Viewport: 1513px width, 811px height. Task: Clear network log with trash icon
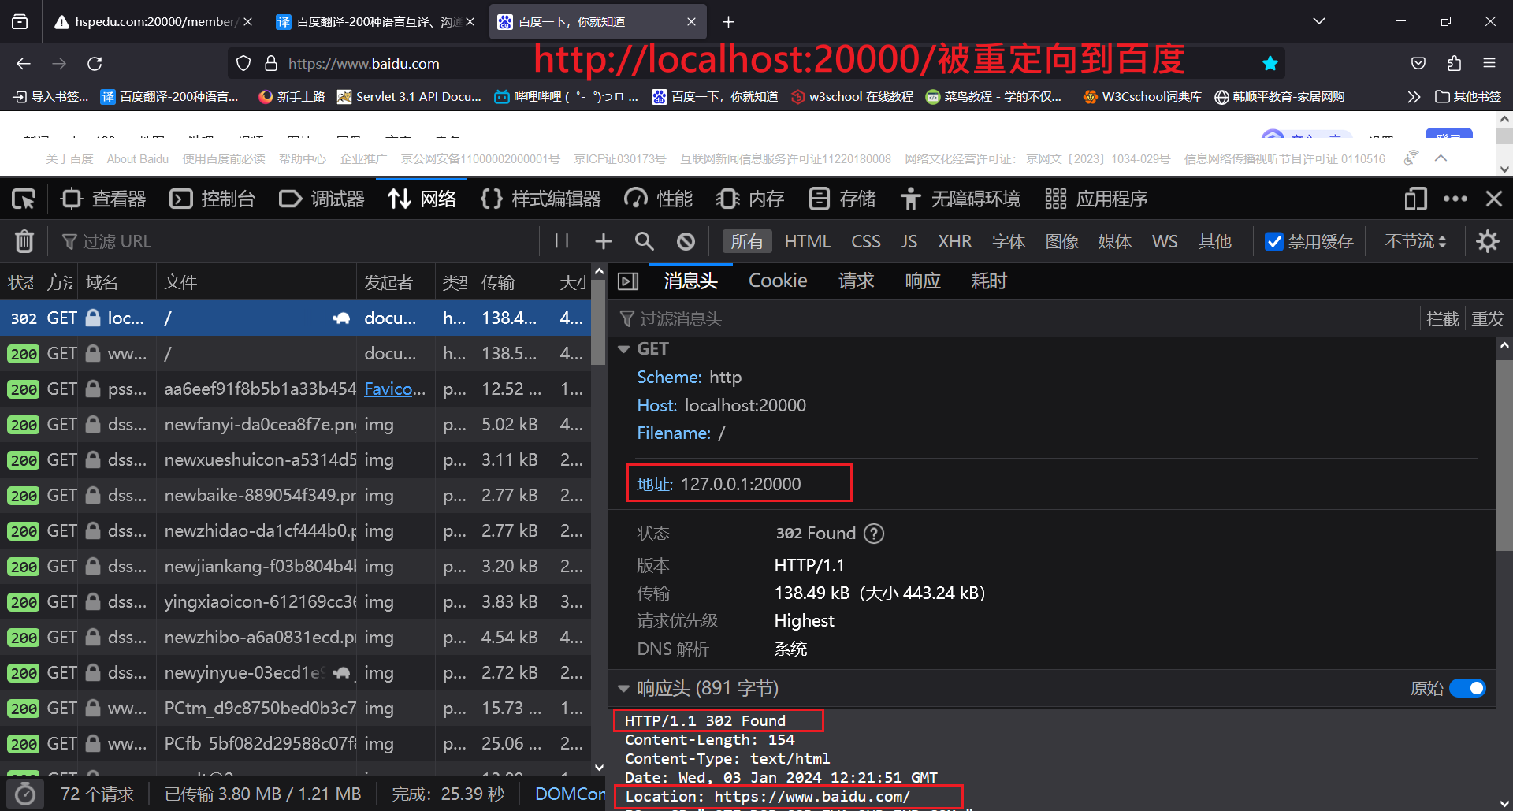point(24,241)
